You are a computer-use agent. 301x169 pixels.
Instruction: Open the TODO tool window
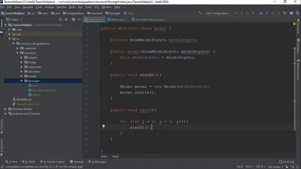[x=28, y=161]
